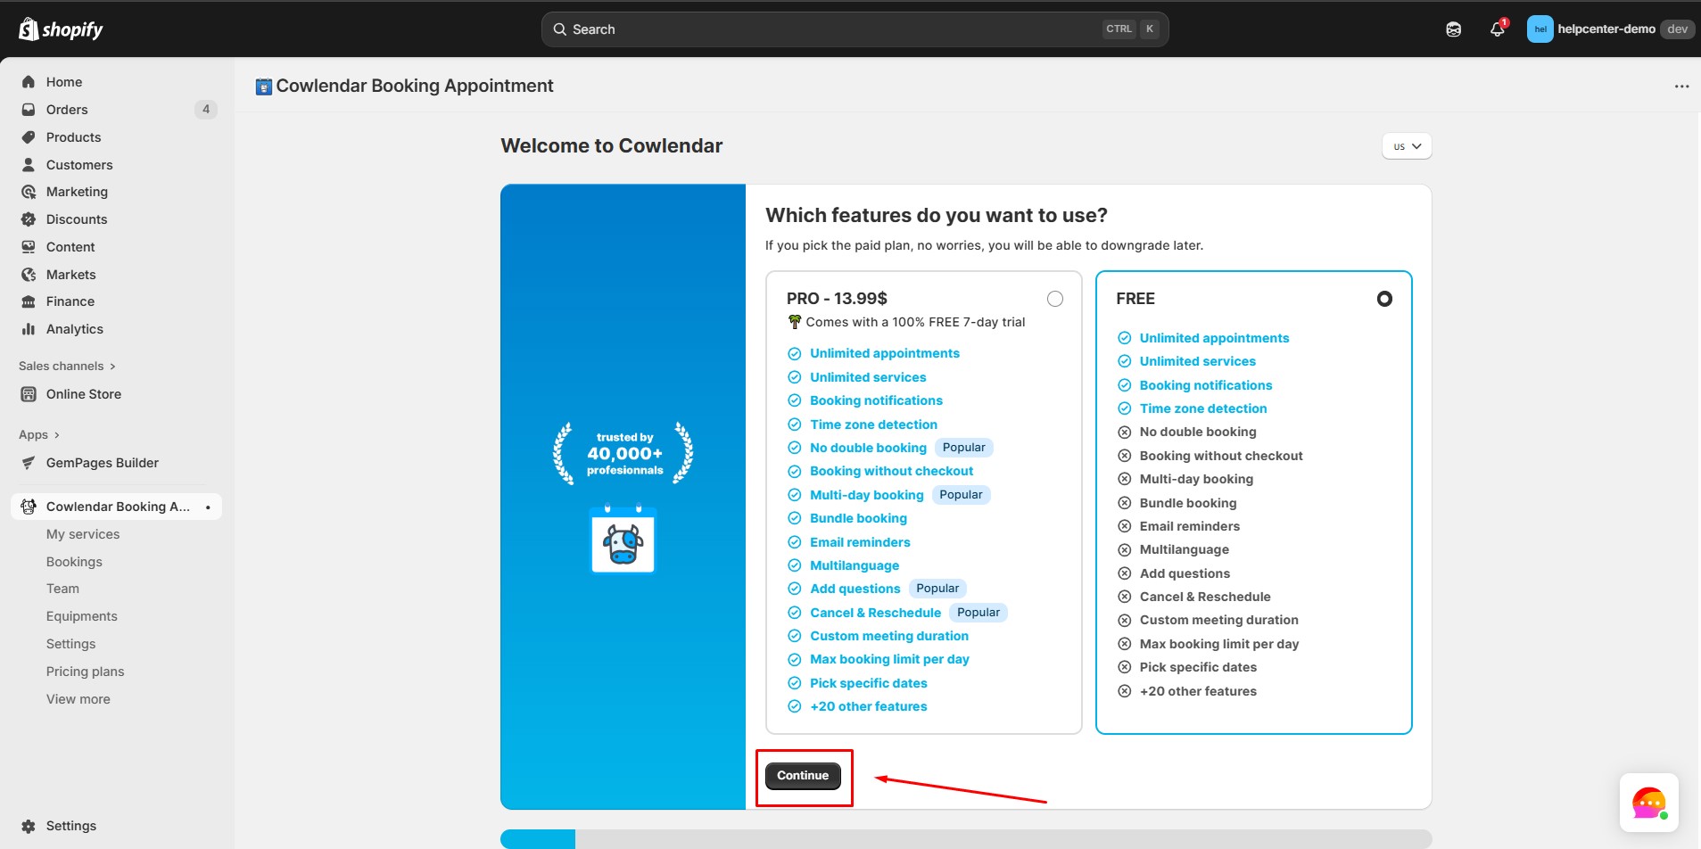Open Bookings in Cowlendar menu

click(74, 562)
